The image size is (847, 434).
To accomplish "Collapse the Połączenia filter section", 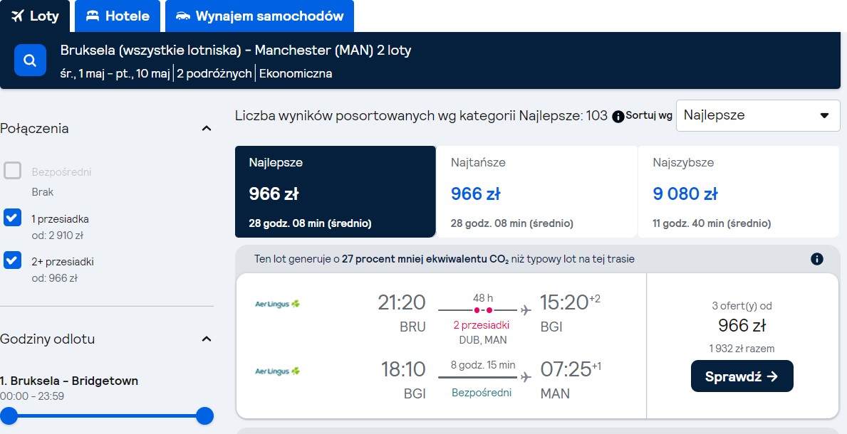I will point(207,129).
